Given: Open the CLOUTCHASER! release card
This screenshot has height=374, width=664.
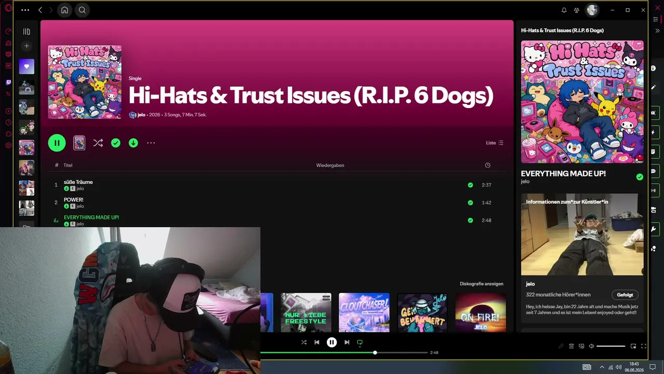Looking at the screenshot, I should 364,312.
